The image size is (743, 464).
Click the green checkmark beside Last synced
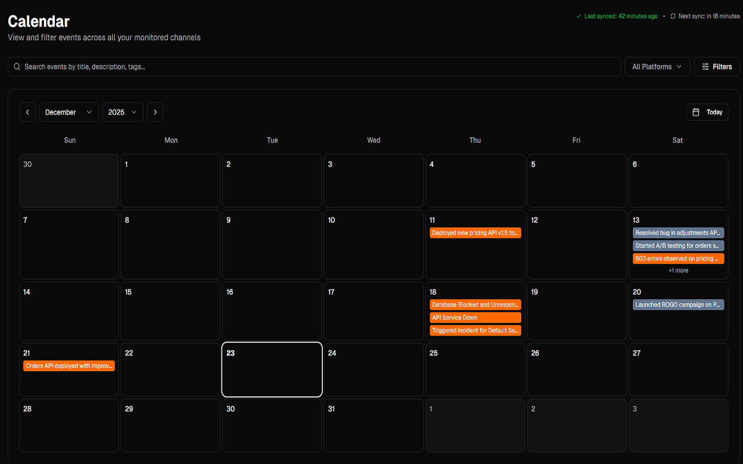click(x=579, y=16)
